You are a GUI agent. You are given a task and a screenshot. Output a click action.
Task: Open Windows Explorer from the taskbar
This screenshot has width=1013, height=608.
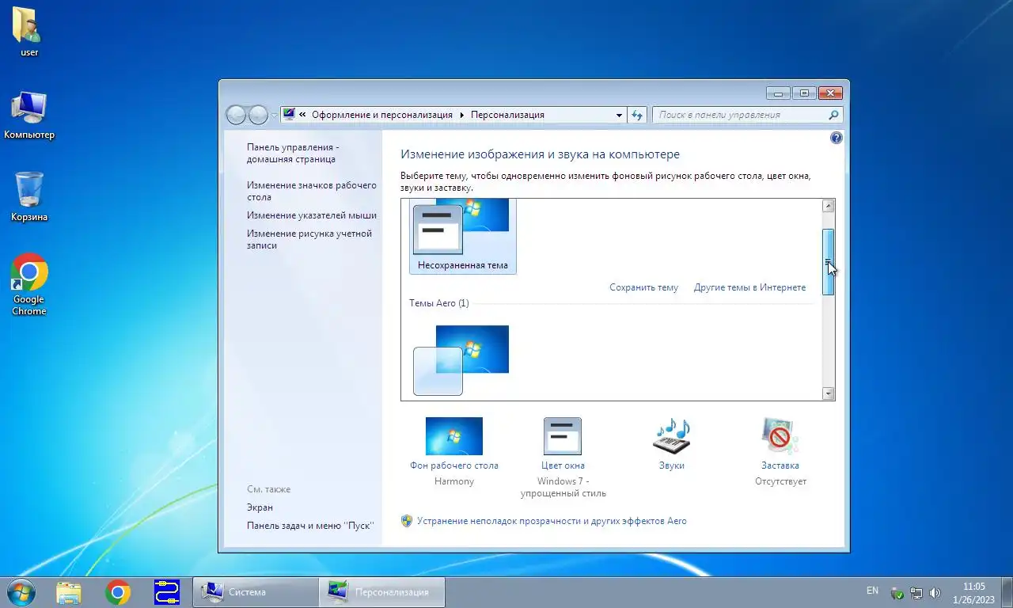[69, 592]
